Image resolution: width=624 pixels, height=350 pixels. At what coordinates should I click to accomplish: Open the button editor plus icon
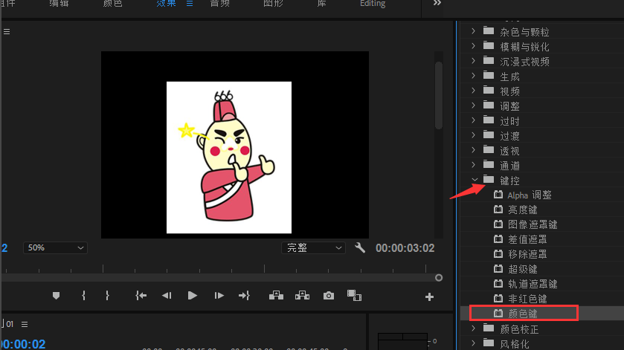[x=429, y=296]
